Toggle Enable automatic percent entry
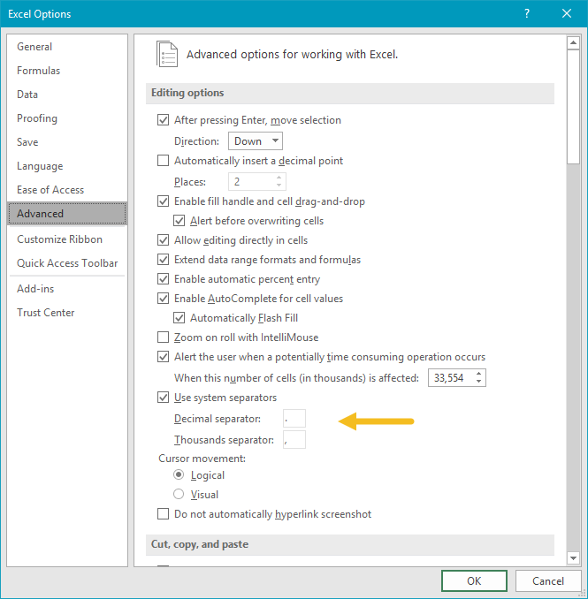588x599 pixels. (164, 279)
